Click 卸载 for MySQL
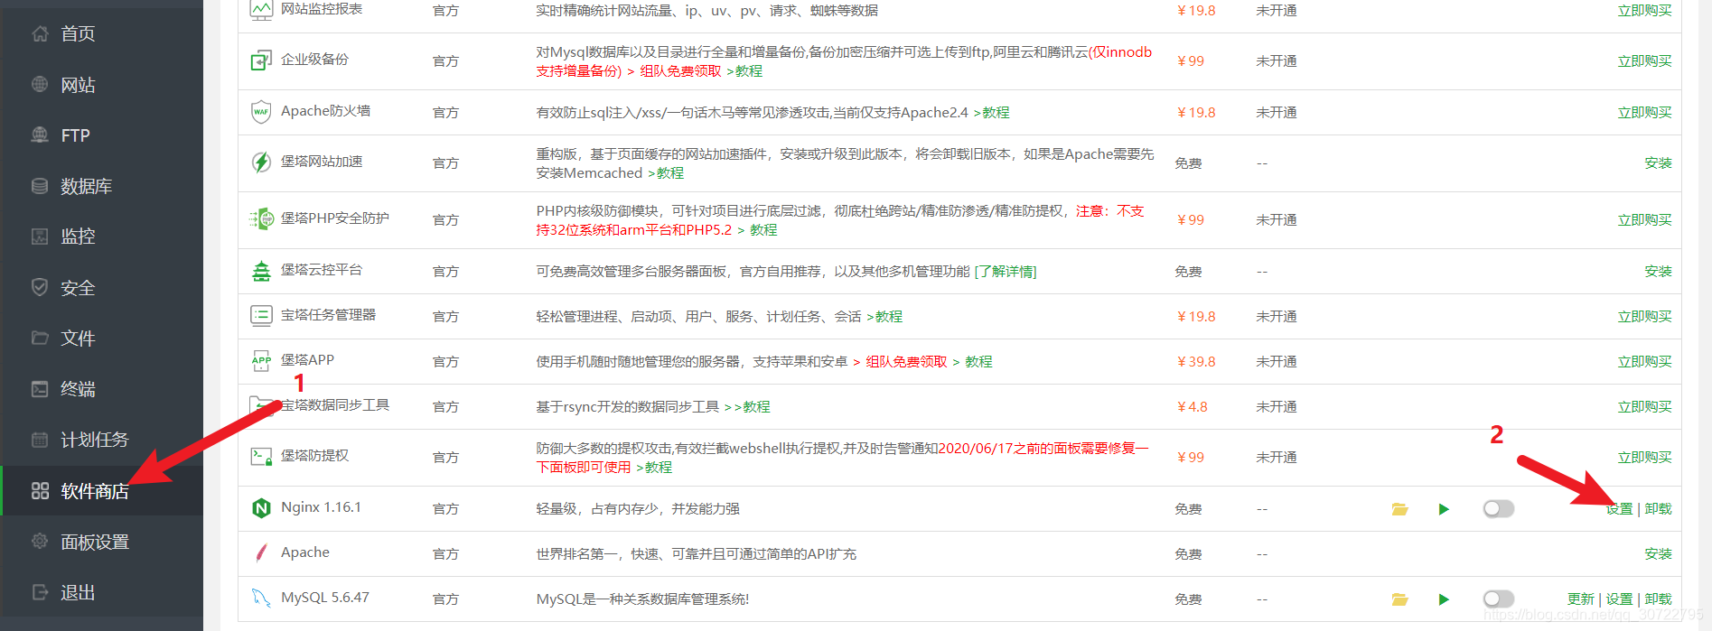The height and width of the screenshot is (631, 1712). 1658,599
